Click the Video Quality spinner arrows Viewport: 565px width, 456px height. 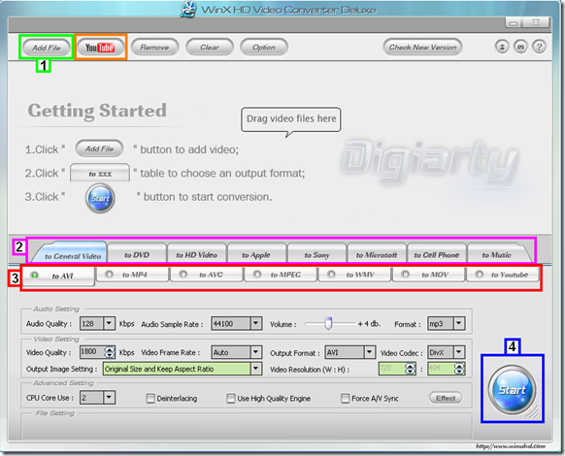point(110,352)
